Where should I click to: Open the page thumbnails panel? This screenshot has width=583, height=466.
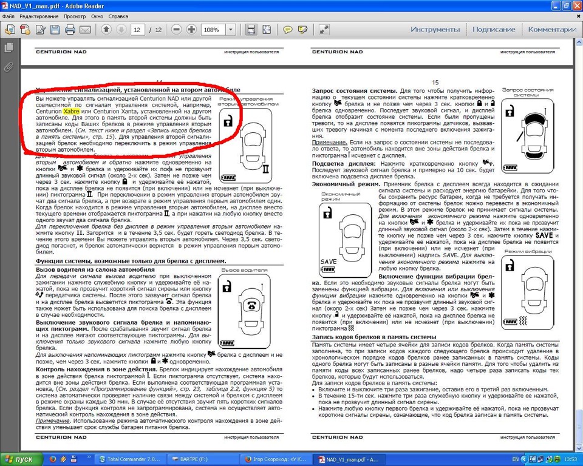click(x=9, y=47)
